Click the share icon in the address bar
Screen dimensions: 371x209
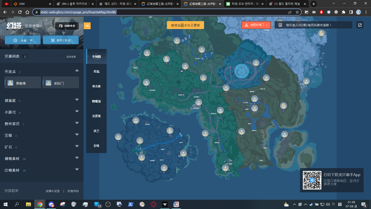(x=290, y=12)
